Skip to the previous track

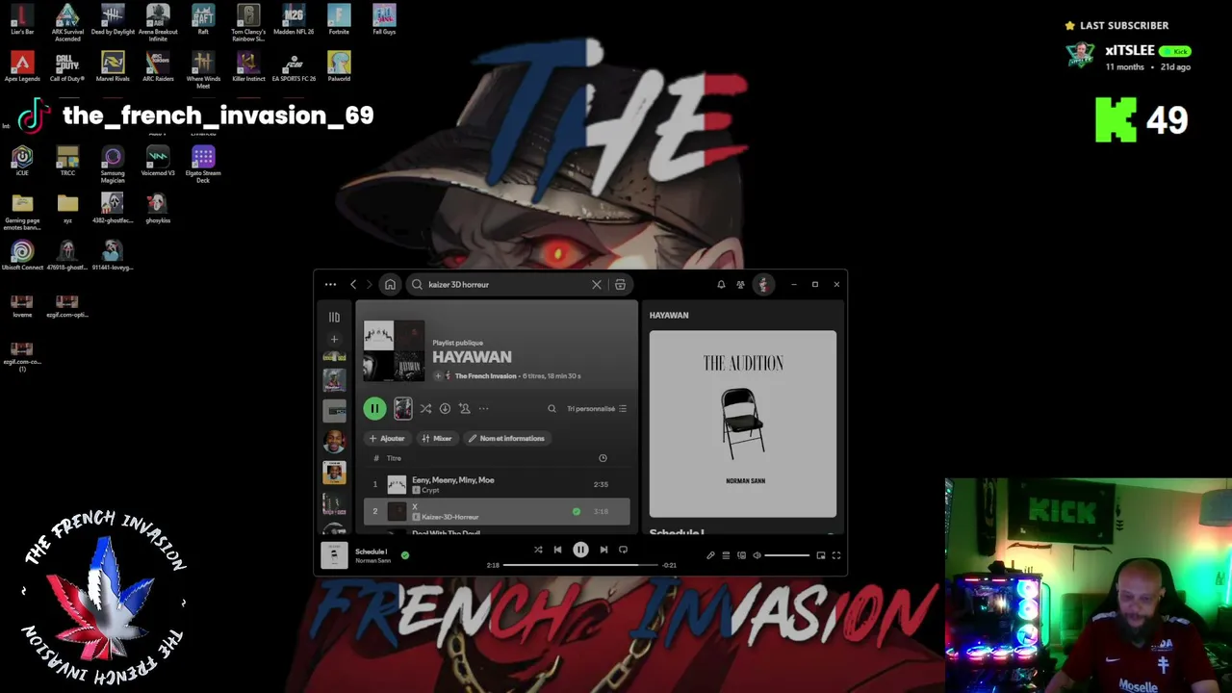coord(557,550)
